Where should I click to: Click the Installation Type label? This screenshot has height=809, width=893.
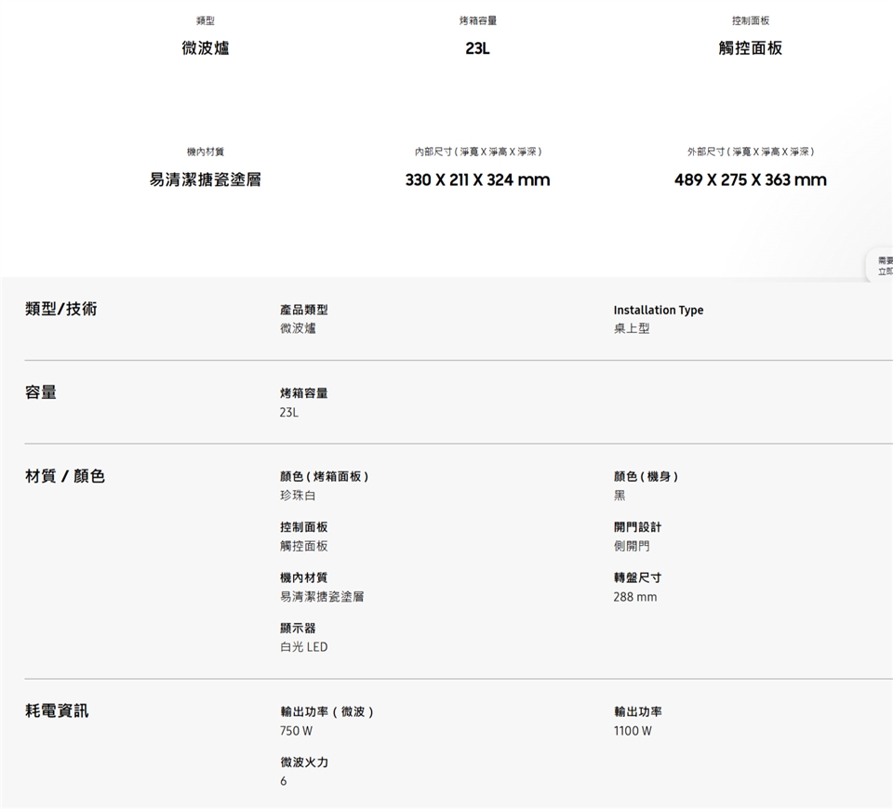(658, 310)
